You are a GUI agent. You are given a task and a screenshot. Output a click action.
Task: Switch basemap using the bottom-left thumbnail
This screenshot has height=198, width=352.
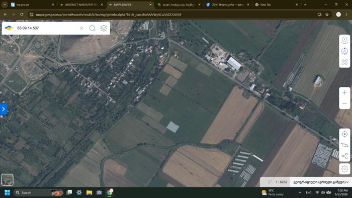(8, 179)
